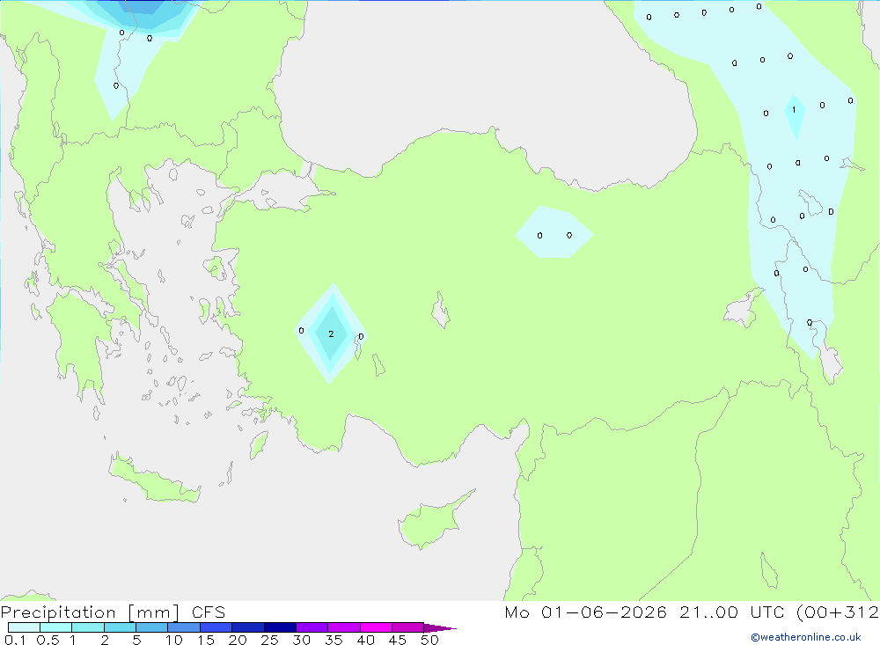Screen dimensions: 880x645
Task: Open the weatheronline.co.uk credit link
Action: (x=806, y=637)
